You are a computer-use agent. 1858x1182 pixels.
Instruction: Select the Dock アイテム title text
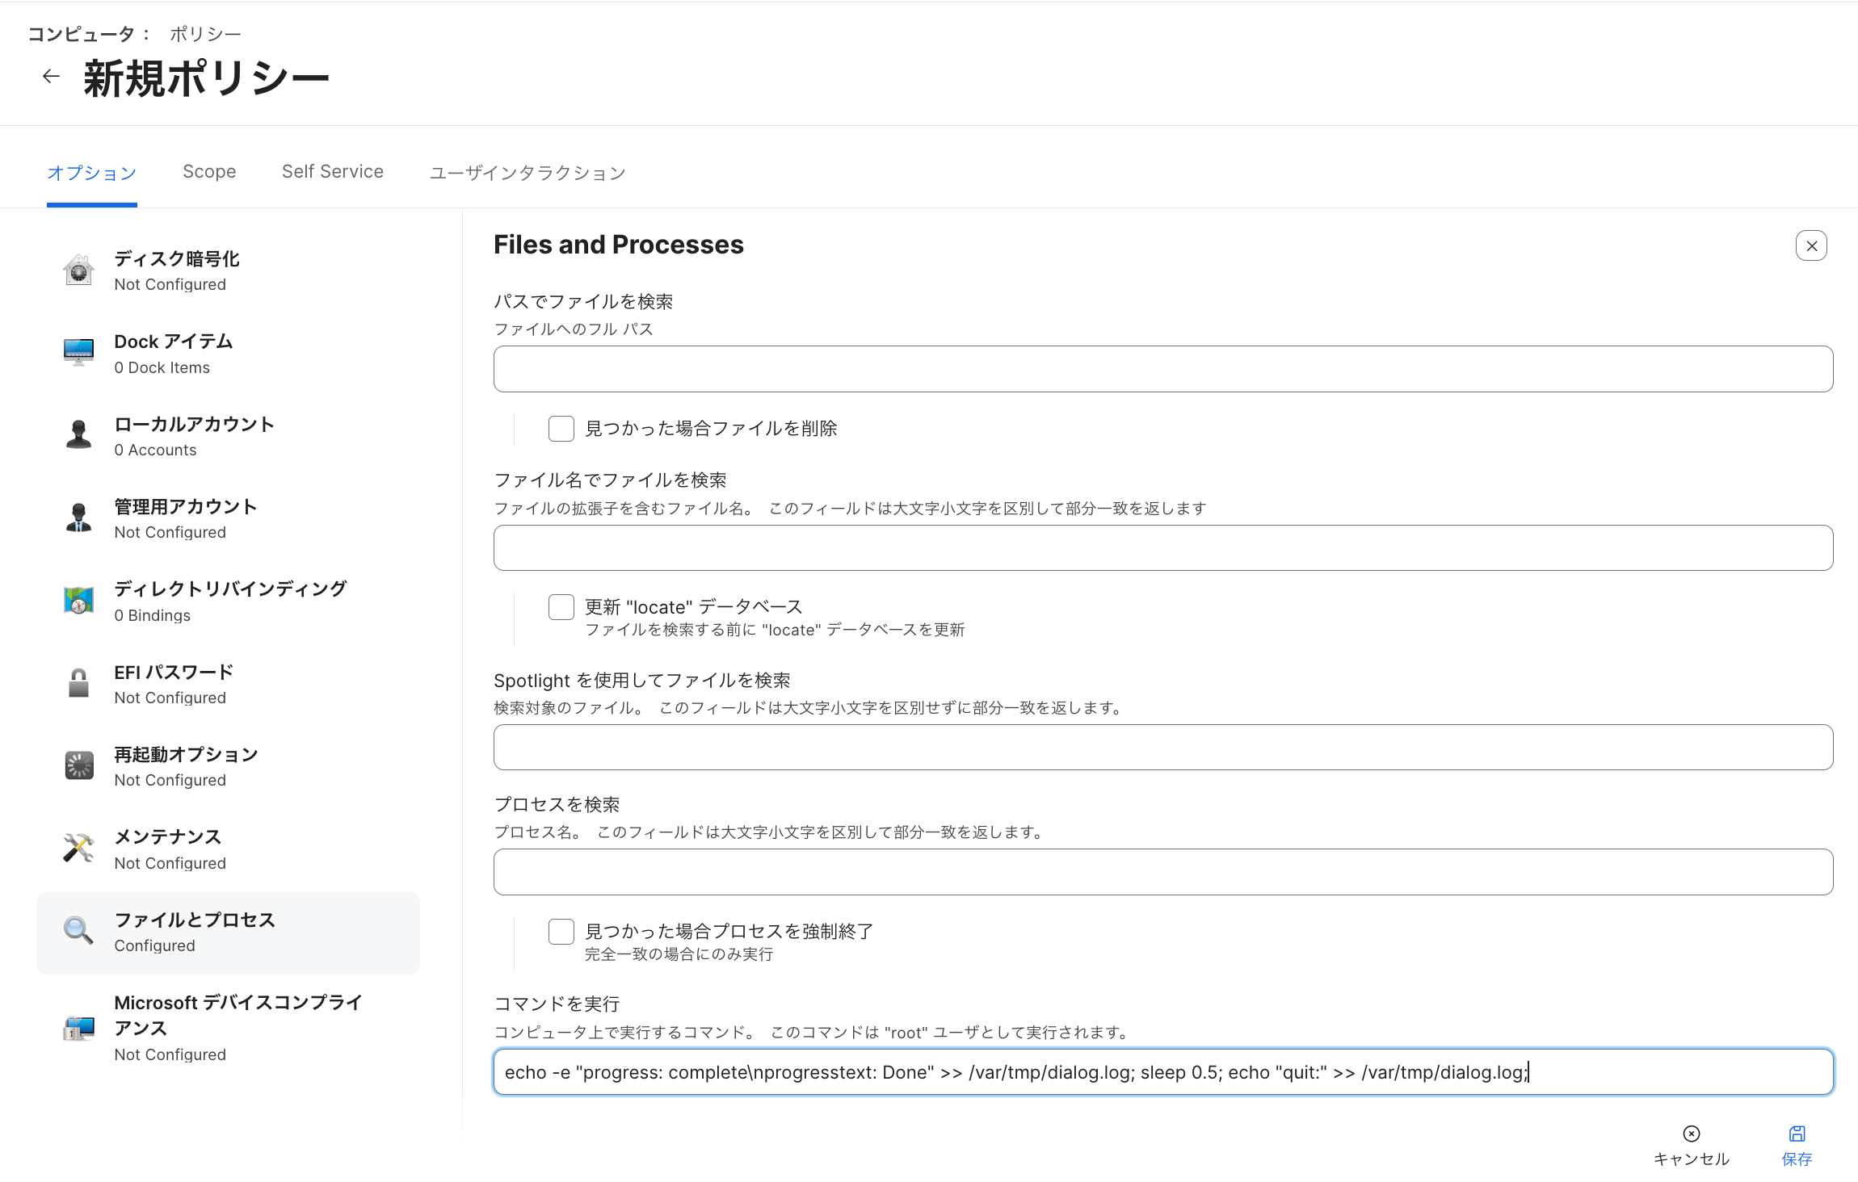(x=174, y=342)
